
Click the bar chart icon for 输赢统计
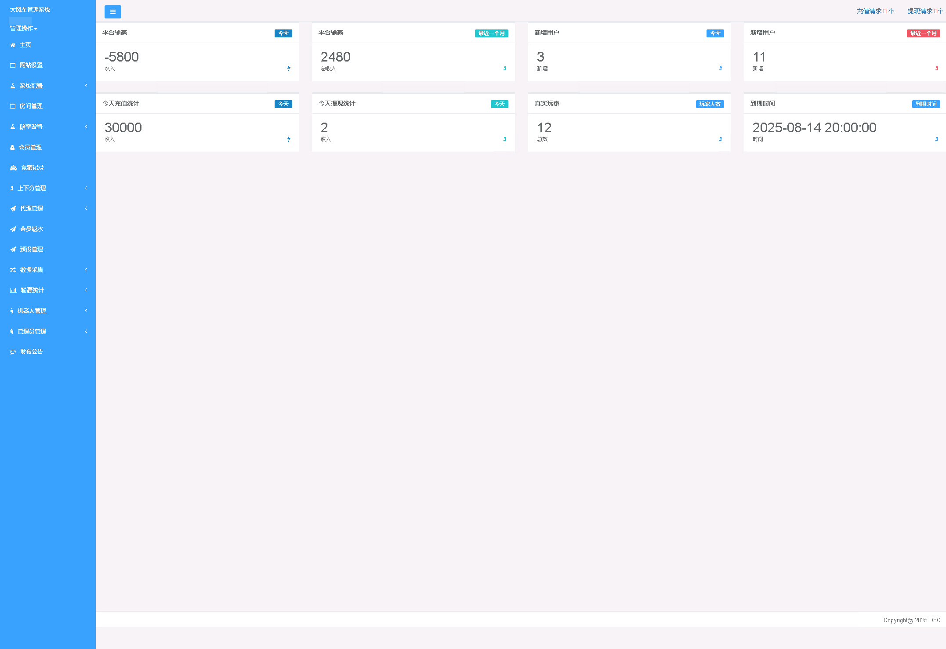[x=13, y=290]
